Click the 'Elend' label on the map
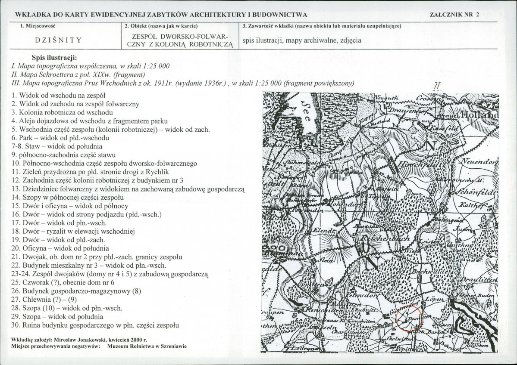The height and width of the screenshot is (365, 517). (x=324, y=231)
